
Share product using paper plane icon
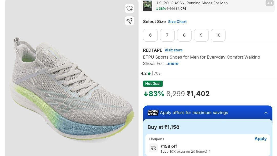click(x=130, y=21)
